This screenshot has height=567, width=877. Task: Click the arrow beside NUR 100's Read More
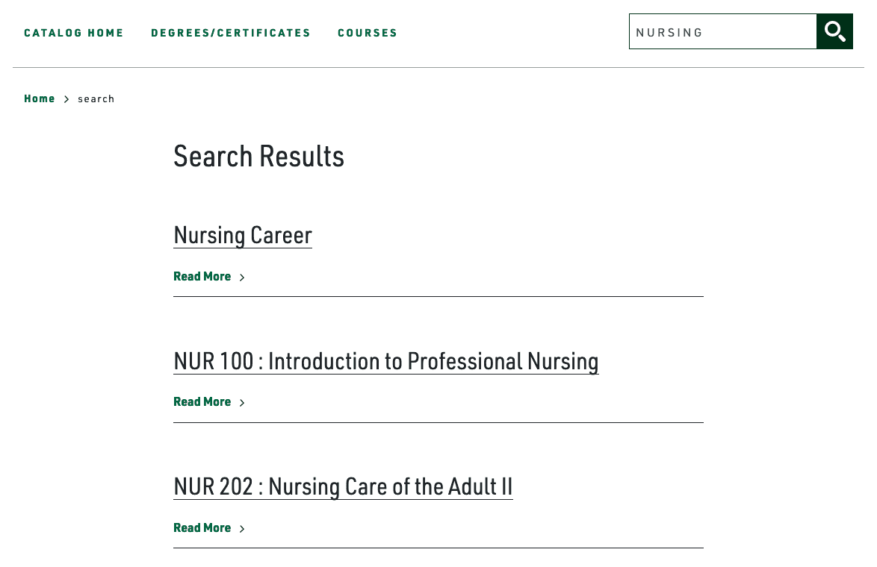click(242, 403)
